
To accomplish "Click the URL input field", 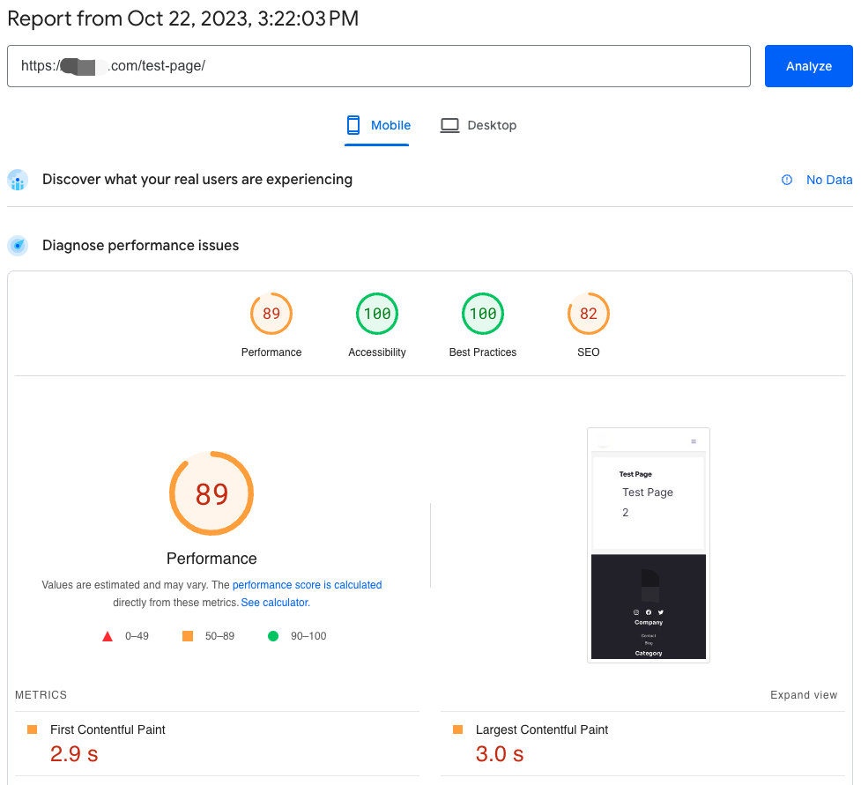I will [x=379, y=66].
